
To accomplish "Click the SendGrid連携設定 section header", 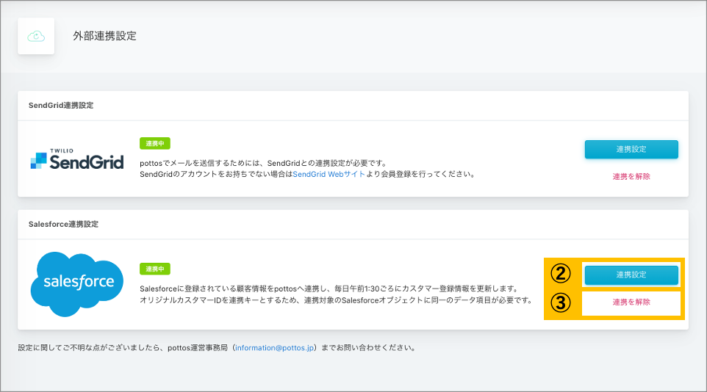I will coord(61,106).
